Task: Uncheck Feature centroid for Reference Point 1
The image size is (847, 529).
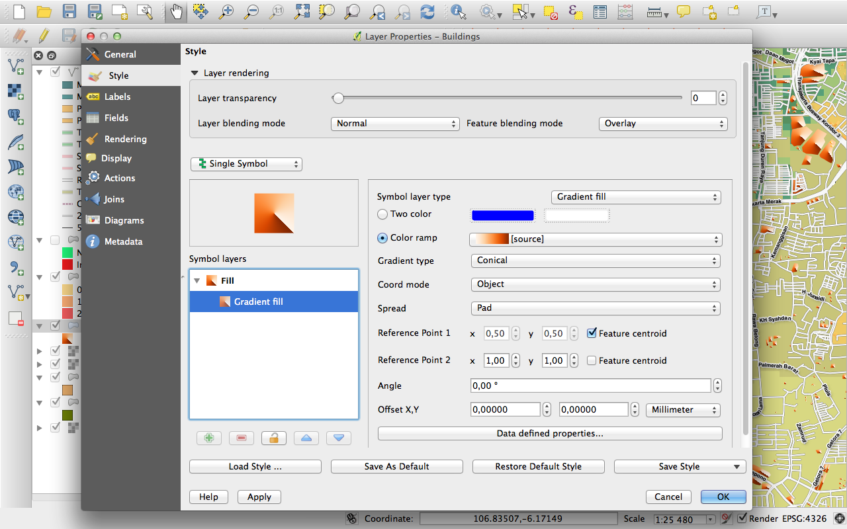Action: pos(592,333)
